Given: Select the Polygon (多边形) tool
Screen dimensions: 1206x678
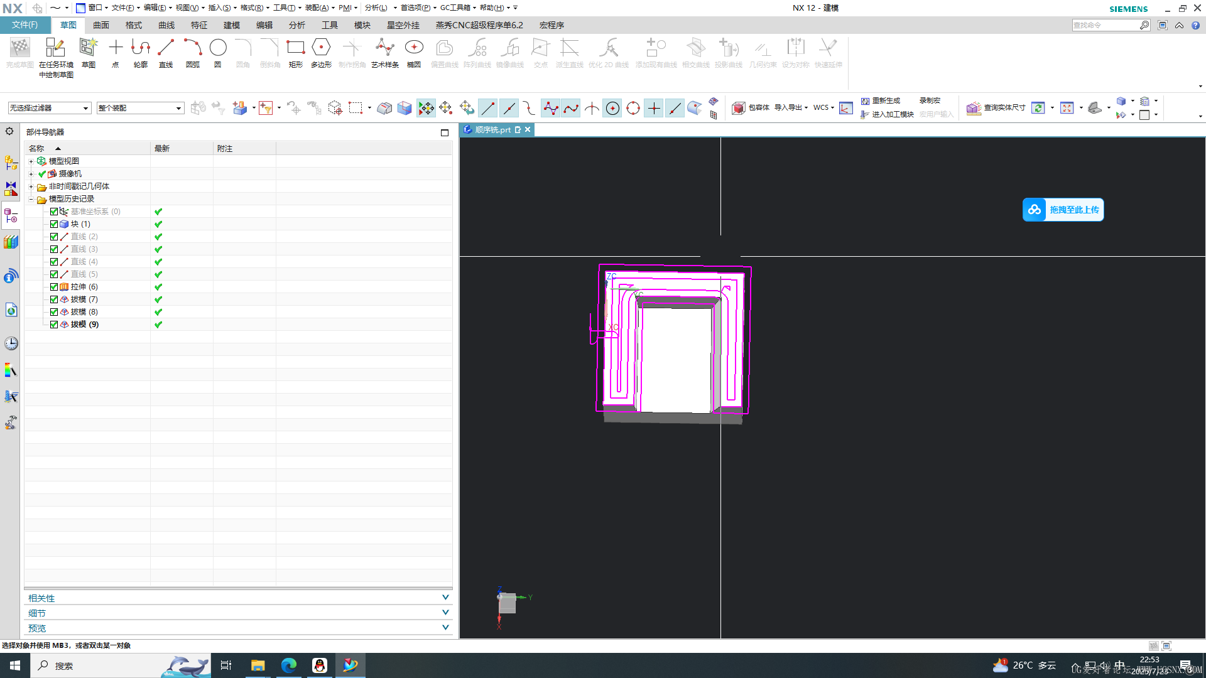Looking at the screenshot, I should click(x=321, y=53).
